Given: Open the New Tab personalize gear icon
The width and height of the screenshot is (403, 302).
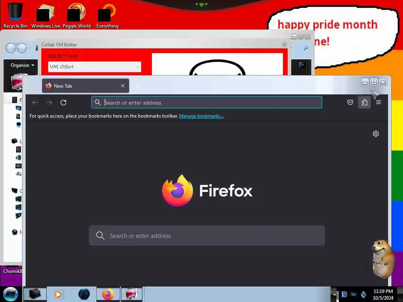Looking at the screenshot, I should [x=376, y=134].
